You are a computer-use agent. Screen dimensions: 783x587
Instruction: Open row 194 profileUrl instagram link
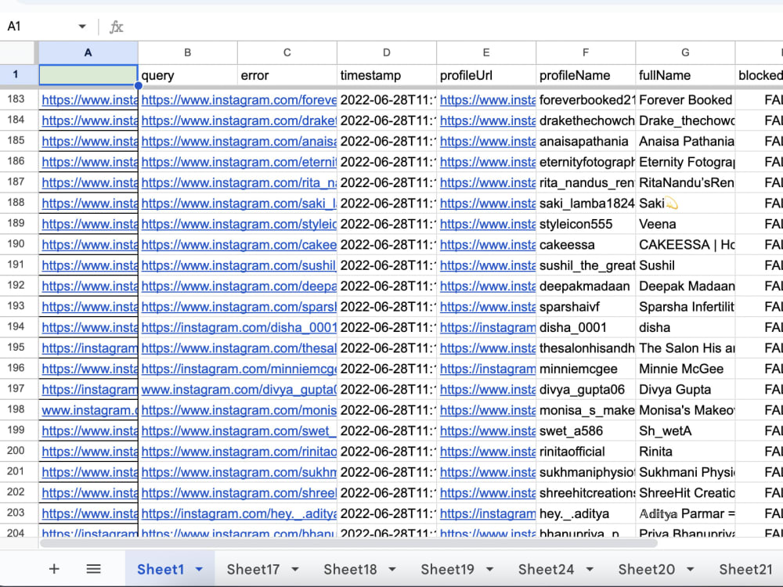487,327
